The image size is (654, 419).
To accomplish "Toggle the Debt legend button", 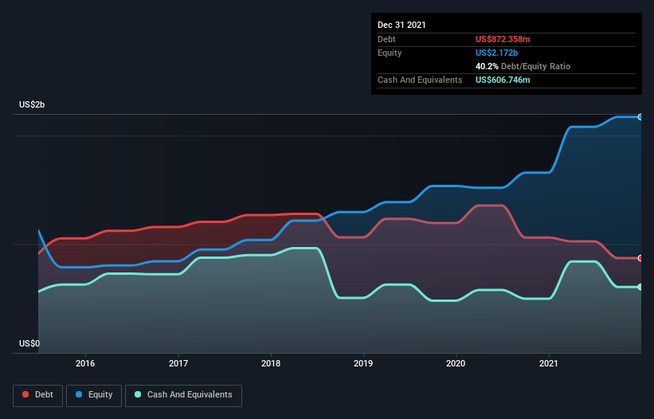I will pos(37,395).
